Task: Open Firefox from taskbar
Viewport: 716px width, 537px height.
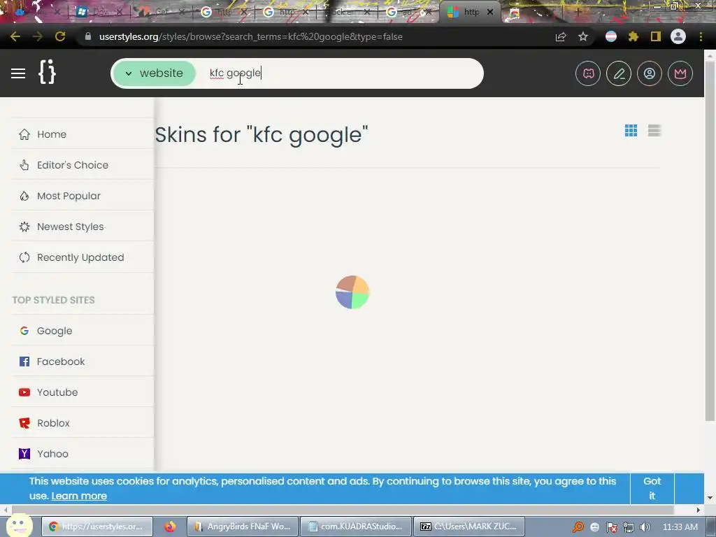Action: pos(170,527)
